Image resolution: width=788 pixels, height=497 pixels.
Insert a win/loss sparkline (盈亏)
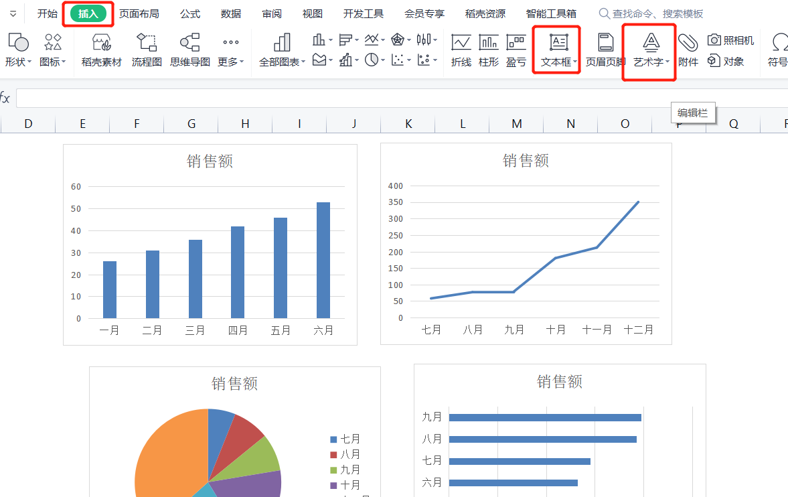[x=516, y=50]
